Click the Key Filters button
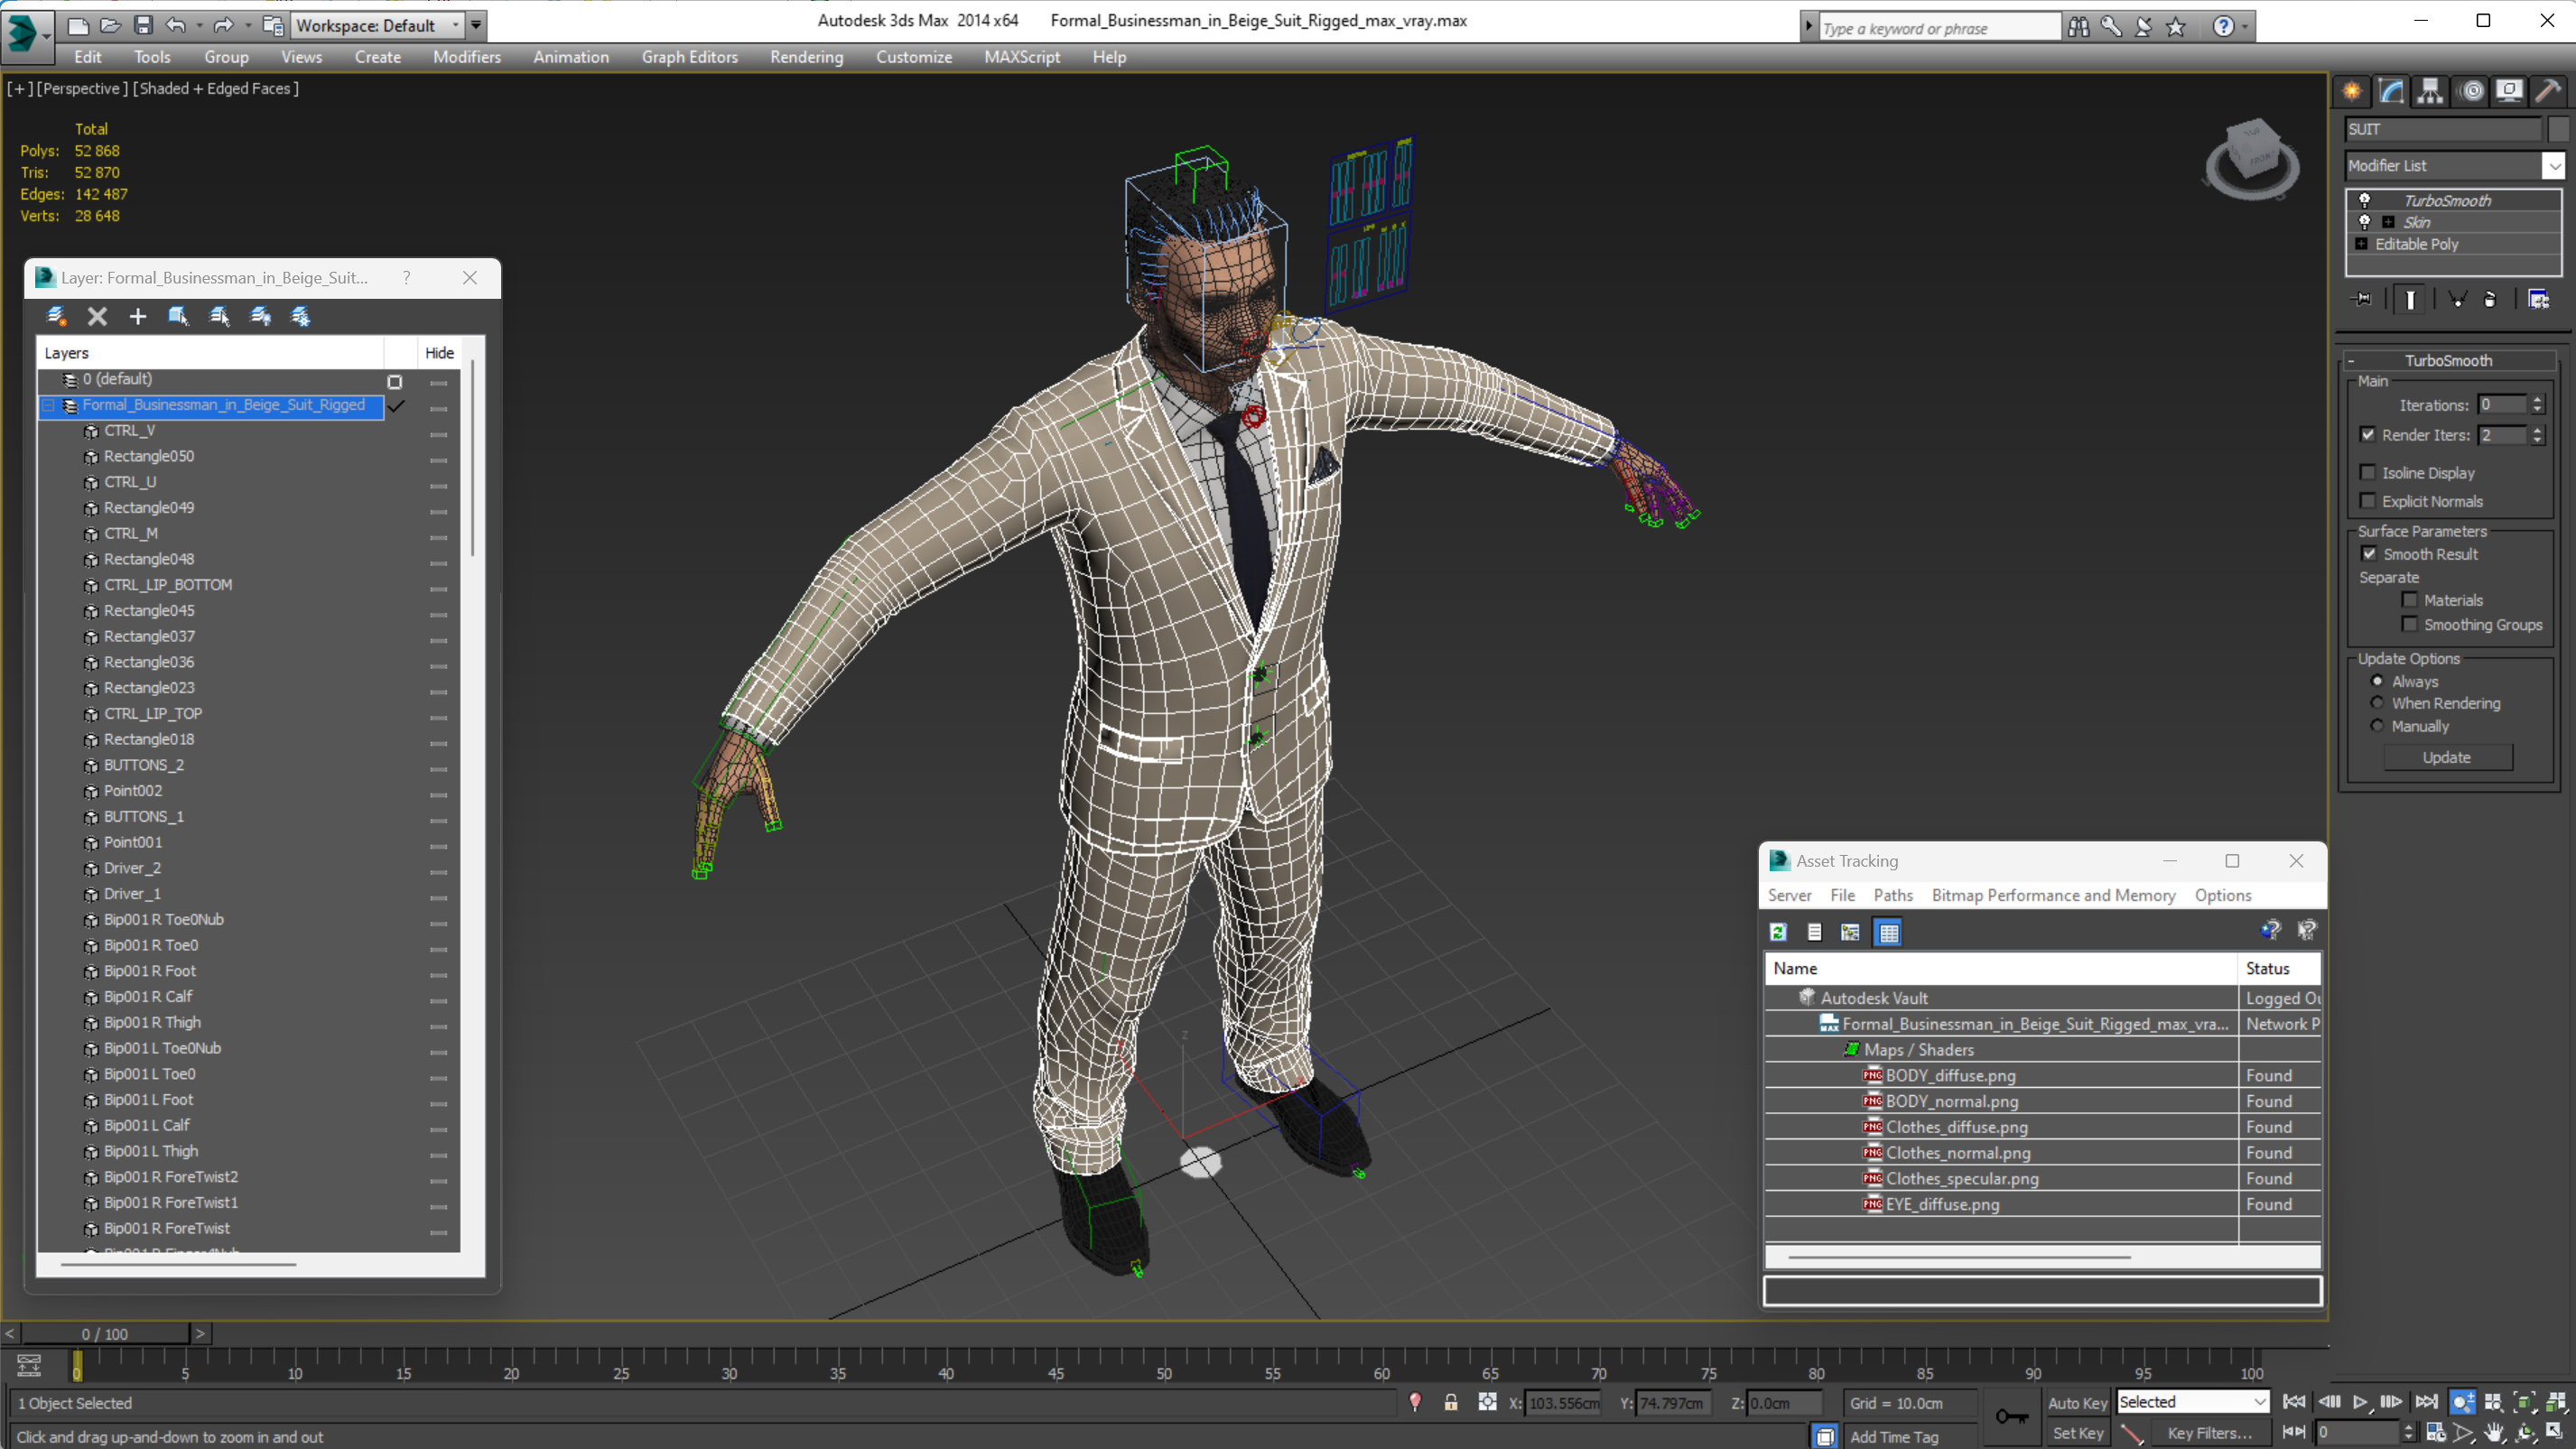The image size is (2576, 1449). (x=2209, y=1433)
